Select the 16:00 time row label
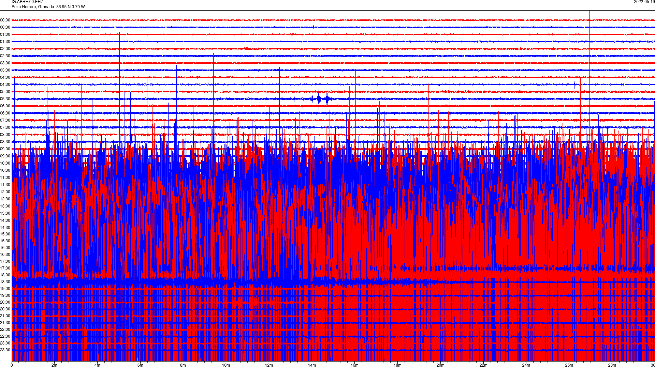The image size is (655, 368). coord(5,248)
